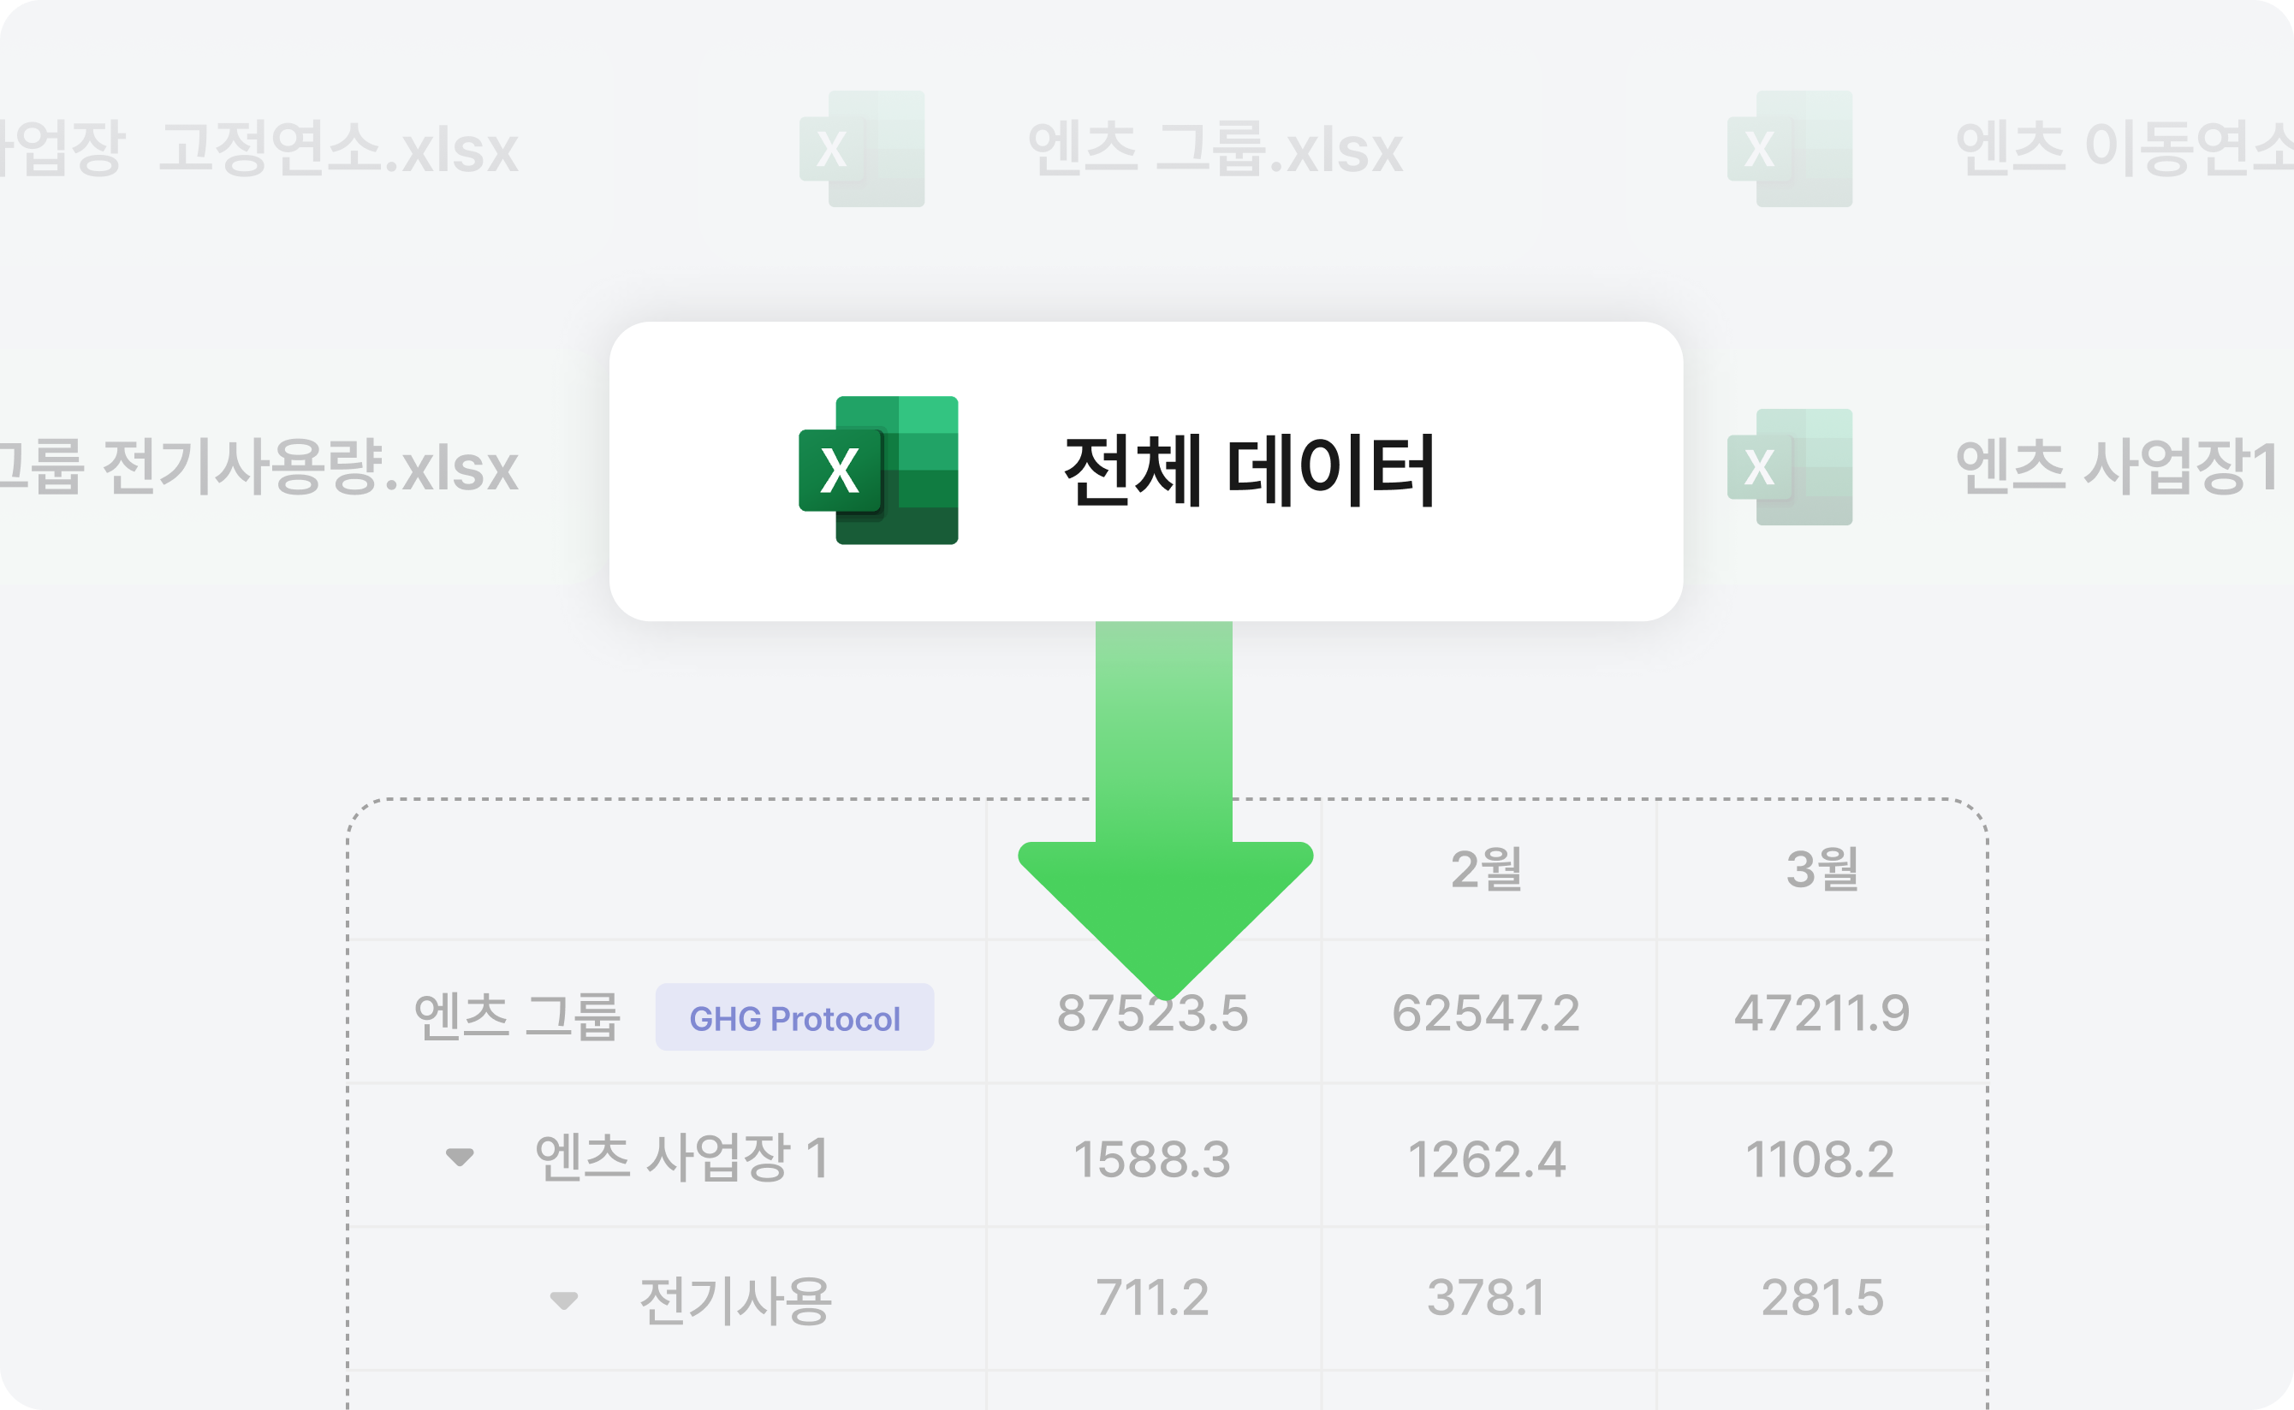The height and width of the screenshot is (1410, 2294).
Task: Select the 전체 데이터 card title
Action: coord(1249,471)
